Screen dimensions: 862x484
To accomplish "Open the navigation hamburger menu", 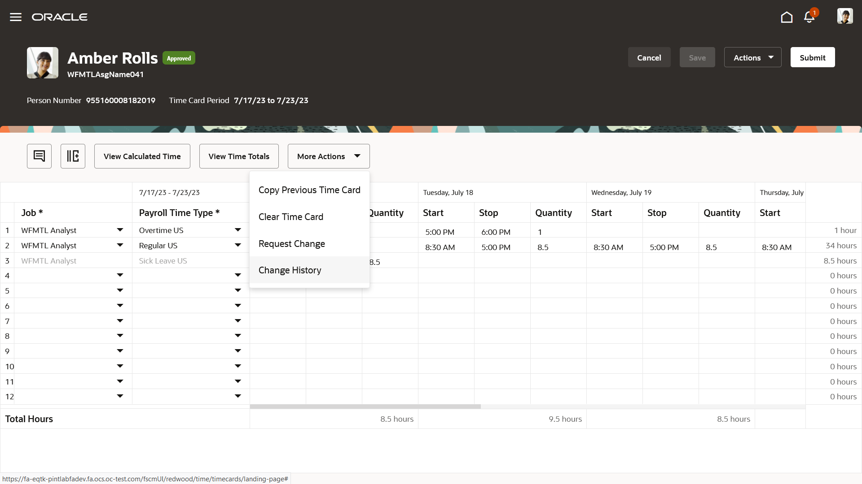I will point(15,17).
